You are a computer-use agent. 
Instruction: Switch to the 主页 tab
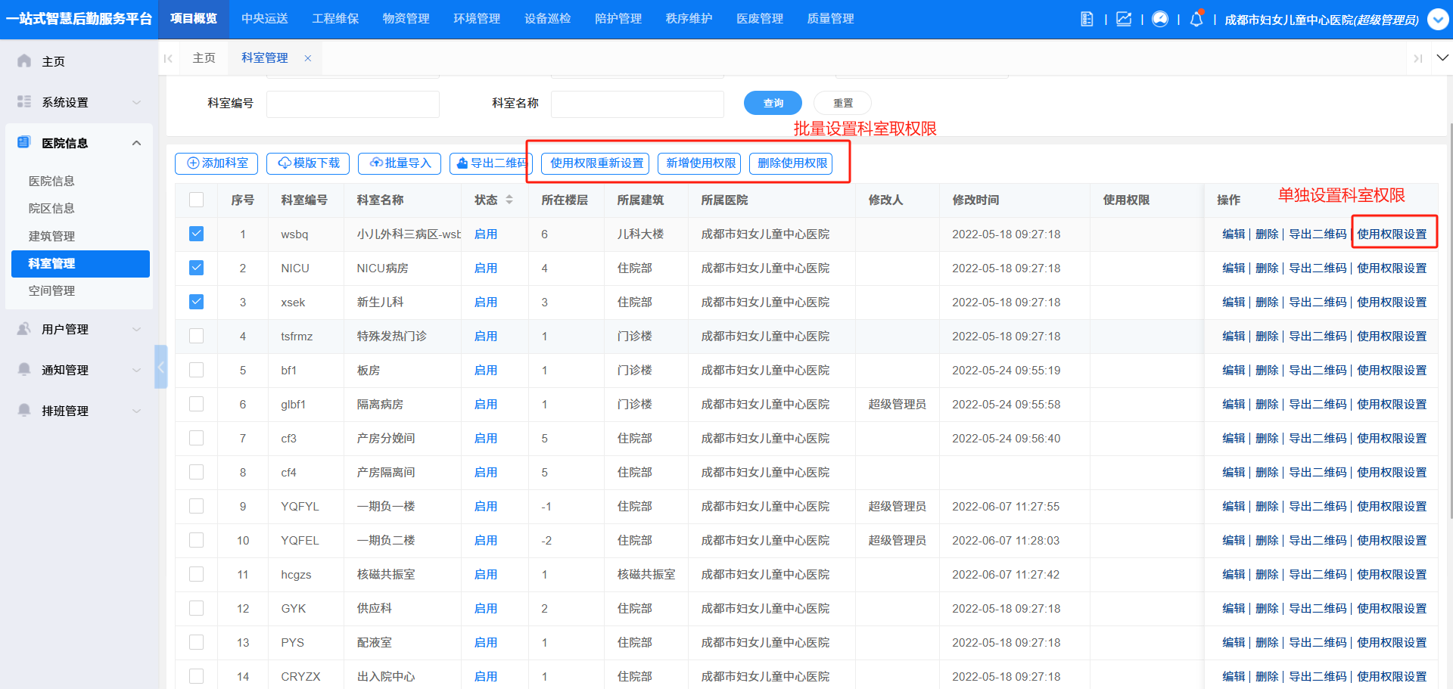tap(204, 58)
